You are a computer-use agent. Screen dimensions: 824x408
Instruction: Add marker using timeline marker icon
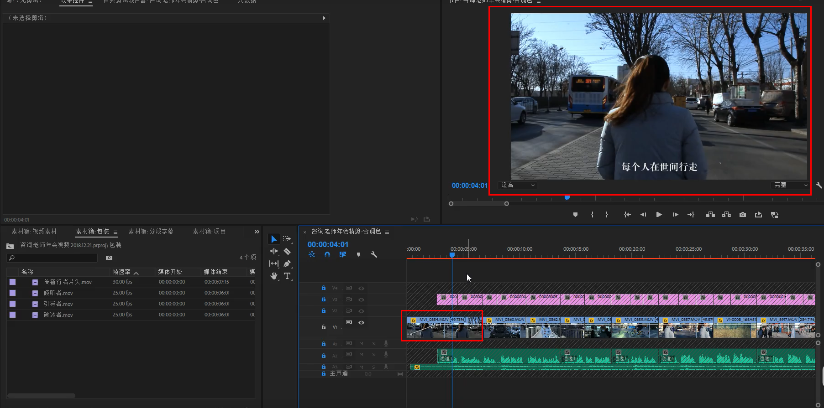[x=358, y=254]
